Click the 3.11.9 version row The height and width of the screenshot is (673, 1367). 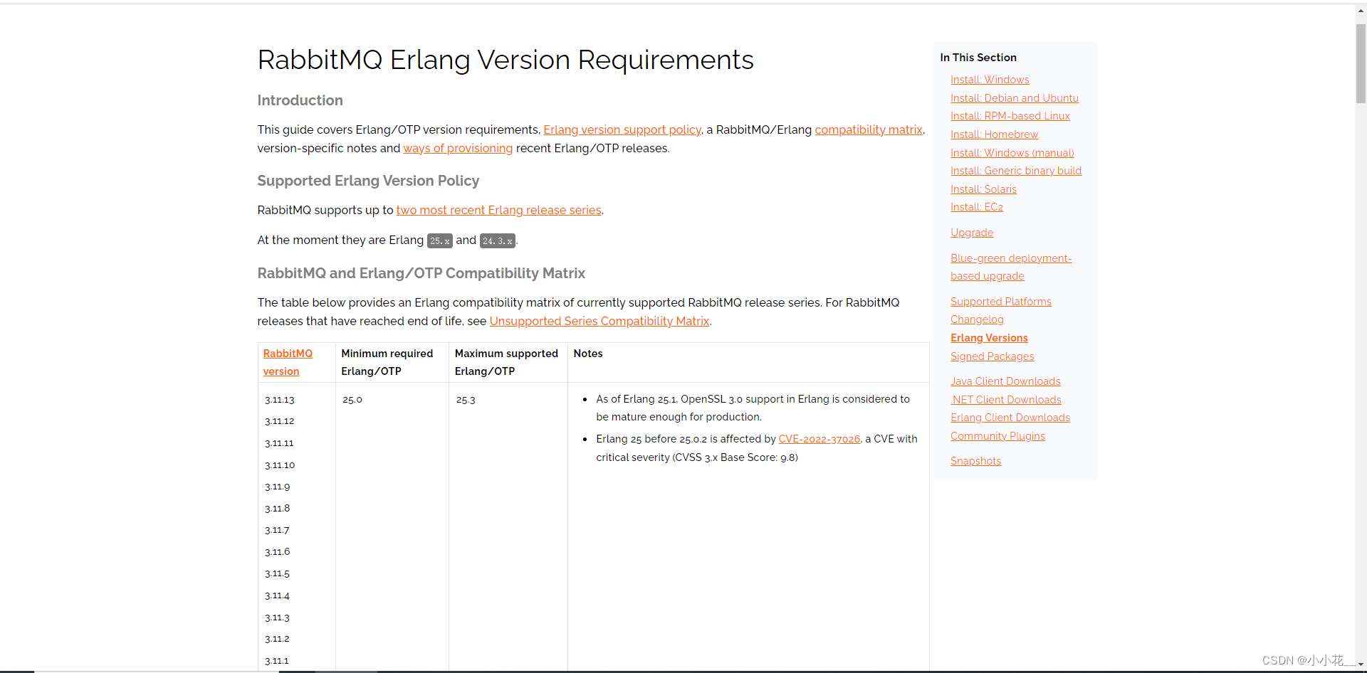(277, 487)
